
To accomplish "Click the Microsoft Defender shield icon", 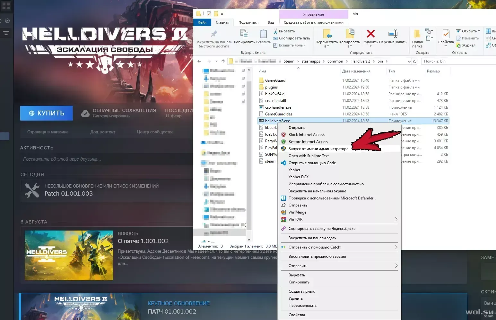I will (283, 198).
